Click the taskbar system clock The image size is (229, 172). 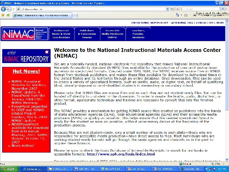pyautogui.click(x=222, y=169)
